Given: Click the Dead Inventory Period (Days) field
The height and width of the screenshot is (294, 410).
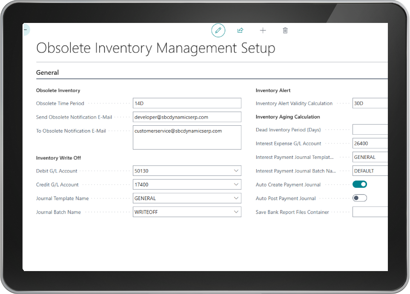Looking at the screenshot, I should click(x=370, y=130).
